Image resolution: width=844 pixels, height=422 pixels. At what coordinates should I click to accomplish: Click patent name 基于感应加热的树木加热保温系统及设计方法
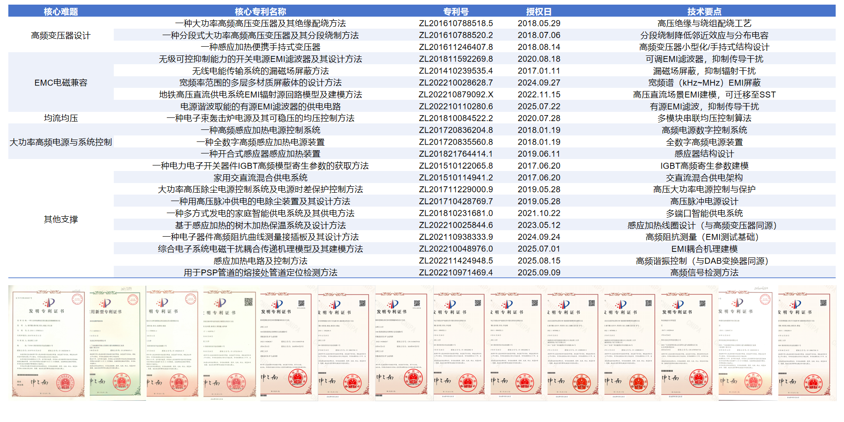pyautogui.click(x=260, y=226)
